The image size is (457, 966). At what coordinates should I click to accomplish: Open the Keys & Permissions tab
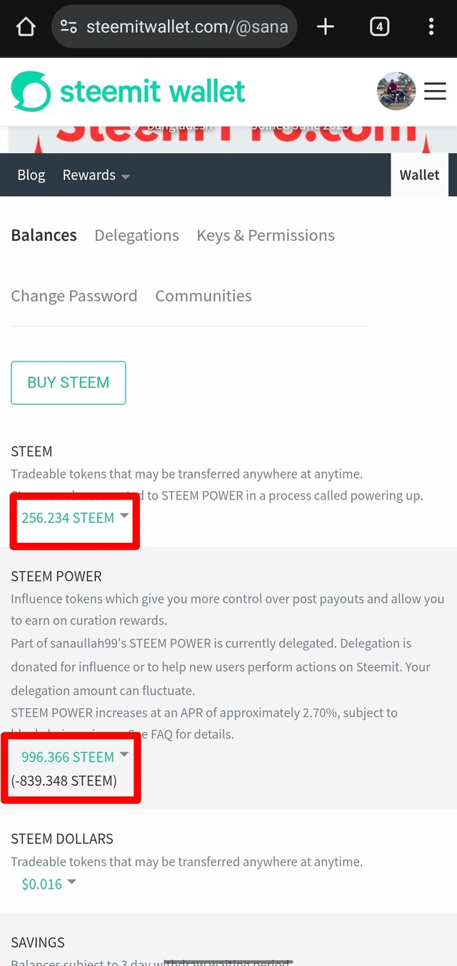click(x=266, y=235)
